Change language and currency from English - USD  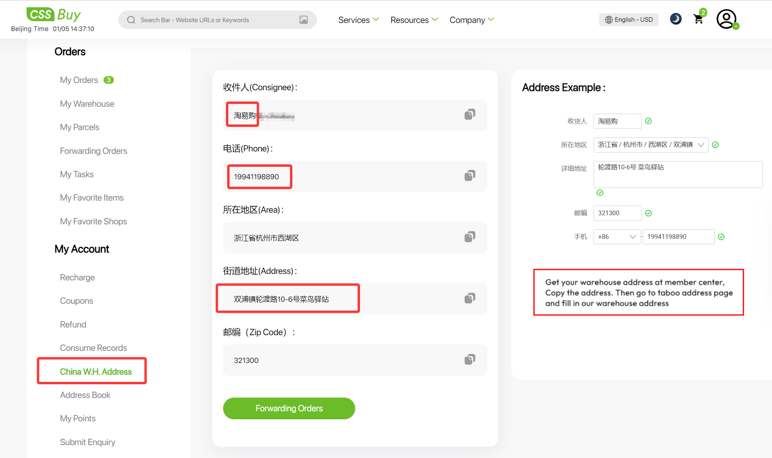[629, 20]
